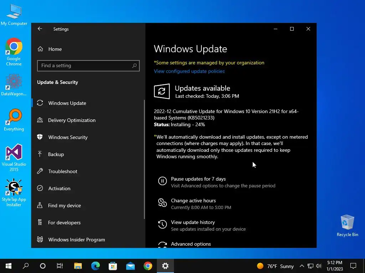Select the Recycle Bin icon
365x273 pixels.
[x=347, y=226]
